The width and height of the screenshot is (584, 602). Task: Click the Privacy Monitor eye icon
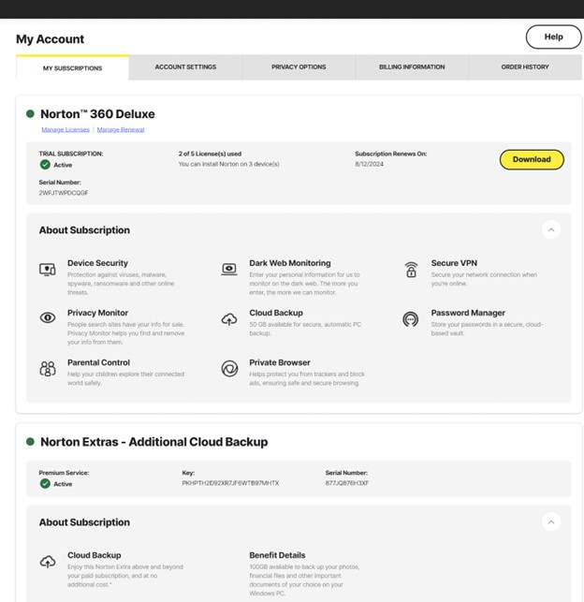(48, 318)
